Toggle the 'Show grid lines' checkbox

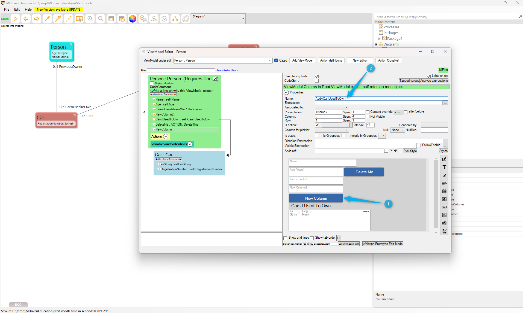click(x=286, y=238)
